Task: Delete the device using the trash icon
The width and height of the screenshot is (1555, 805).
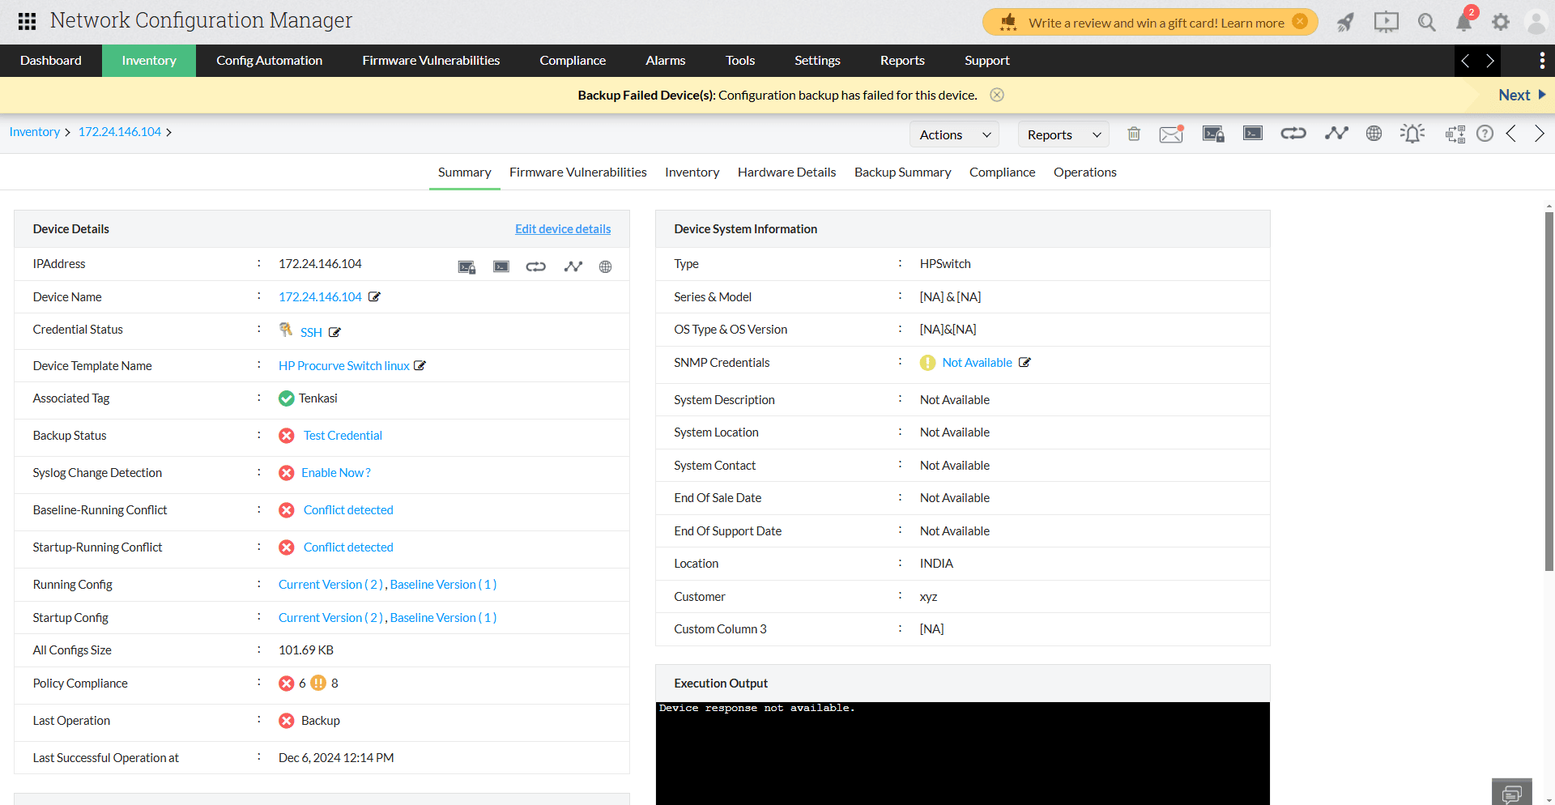Action: coord(1133,134)
